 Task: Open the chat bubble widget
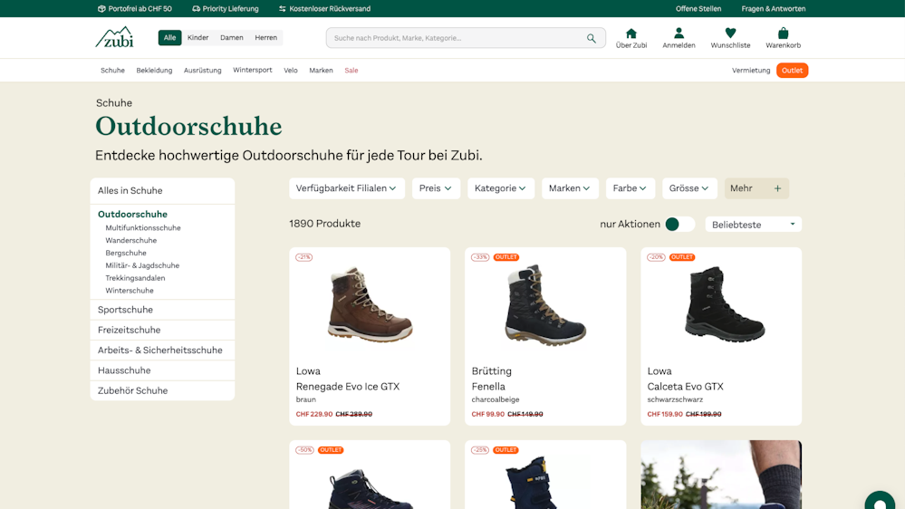pyautogui.click(x=881, y=501)
